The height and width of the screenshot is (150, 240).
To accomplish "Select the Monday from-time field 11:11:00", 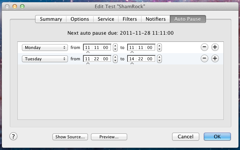I will point(97,47).
